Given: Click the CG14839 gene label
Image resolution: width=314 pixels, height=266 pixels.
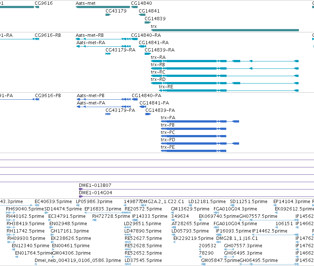Looking at the screenshot, I should tap(155, 18).
